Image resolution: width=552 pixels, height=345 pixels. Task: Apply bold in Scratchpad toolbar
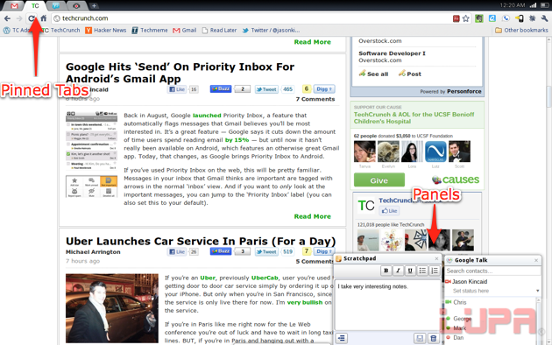[x=386, y=271]
